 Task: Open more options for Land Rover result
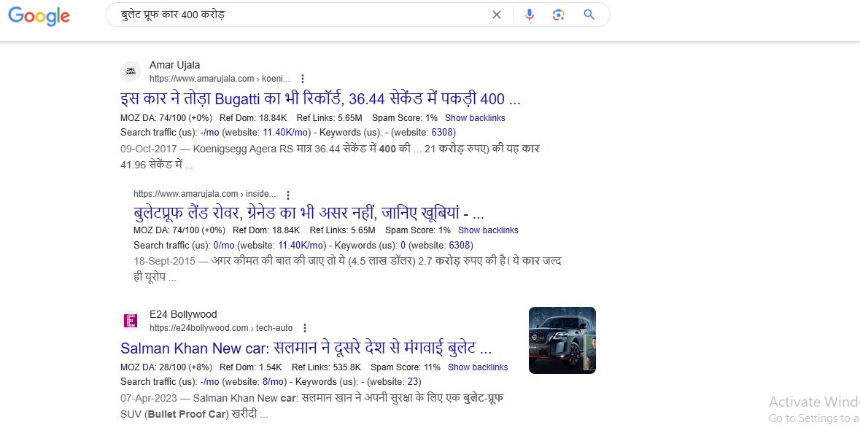coord(288,195)
